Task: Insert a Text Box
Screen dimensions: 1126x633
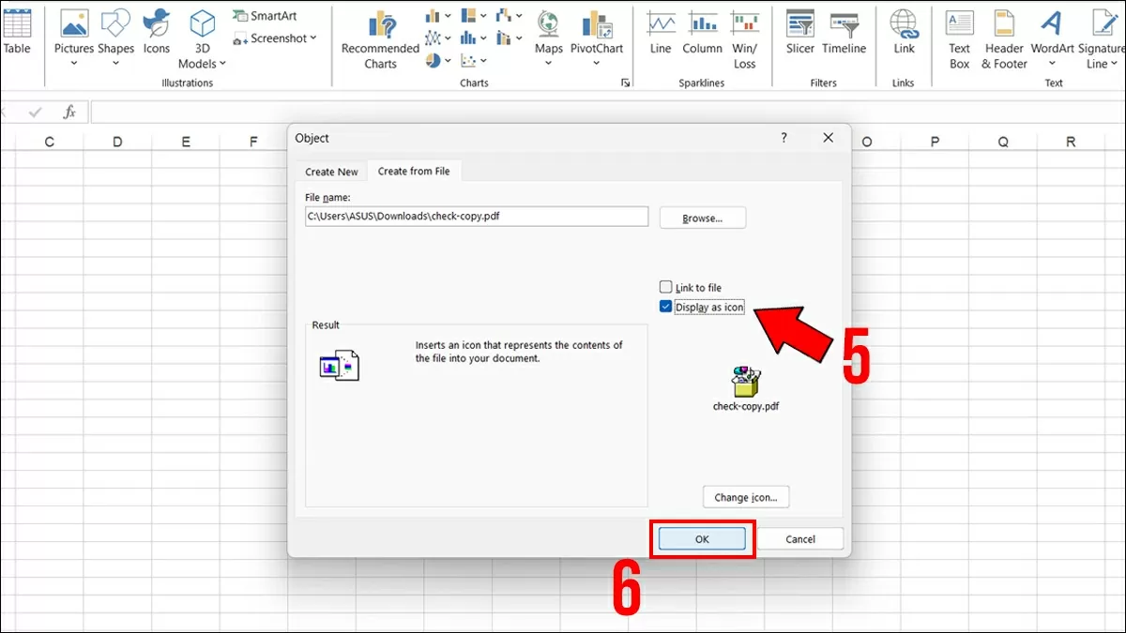Action: click(959, 39)
